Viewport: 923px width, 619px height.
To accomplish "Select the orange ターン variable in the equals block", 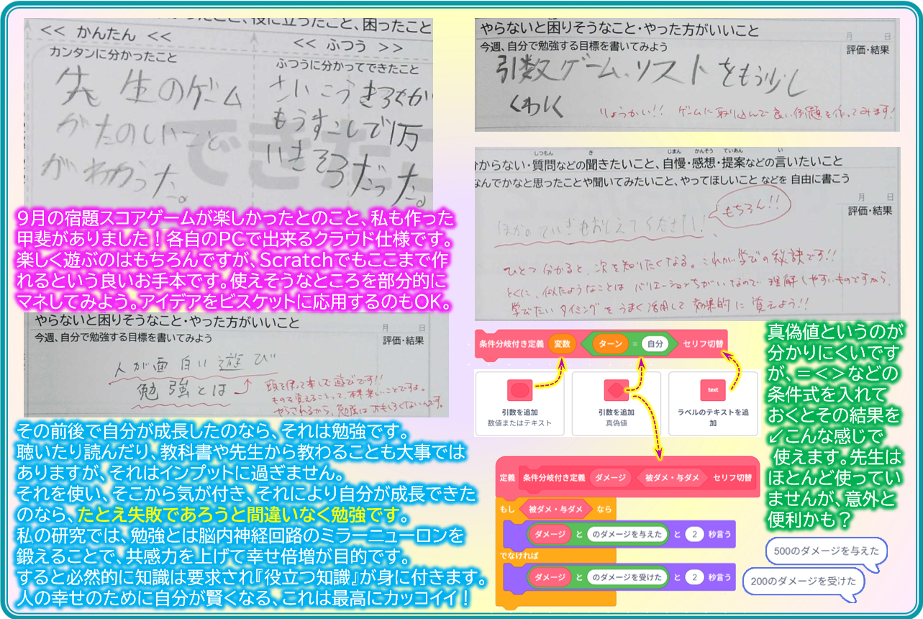I will (610, 344).
